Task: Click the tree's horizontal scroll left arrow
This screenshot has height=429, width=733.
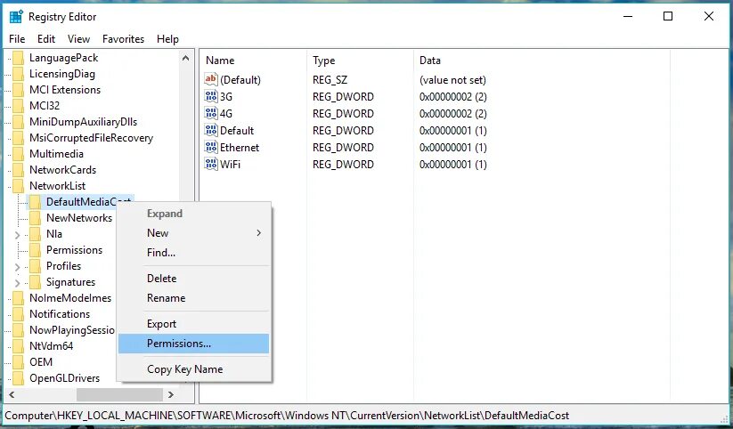Action: 12,395
